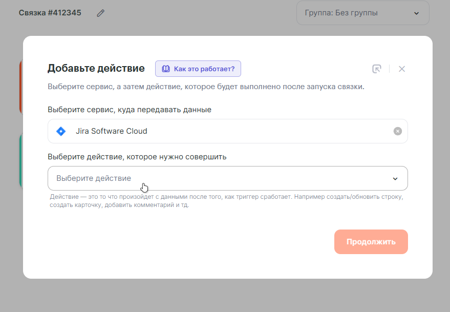This screenshot has width=450, height=312.
Task: Click the Выберите действие, которое нужно совершить label
Action: pyautogui.click(x=137, y=157)
